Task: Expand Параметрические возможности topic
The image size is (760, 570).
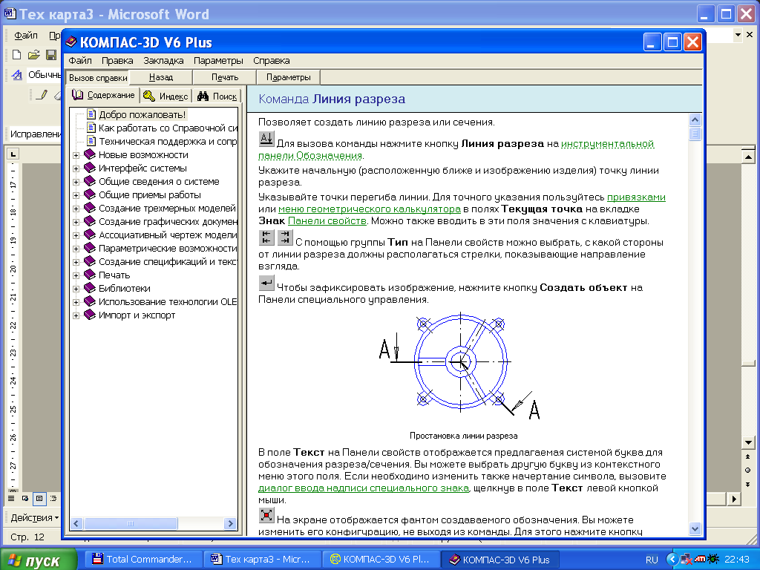Action: (x=76, y=249)
